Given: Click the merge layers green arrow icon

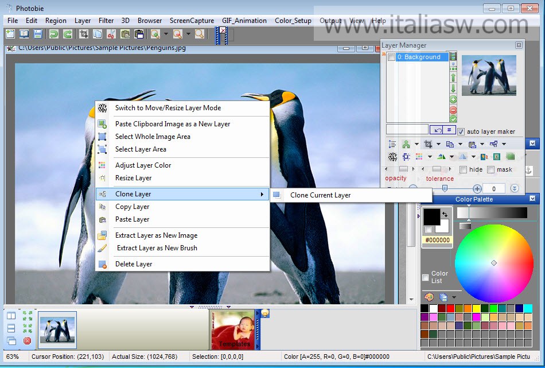Looking at the screenshot, I should tap(406, 144).
